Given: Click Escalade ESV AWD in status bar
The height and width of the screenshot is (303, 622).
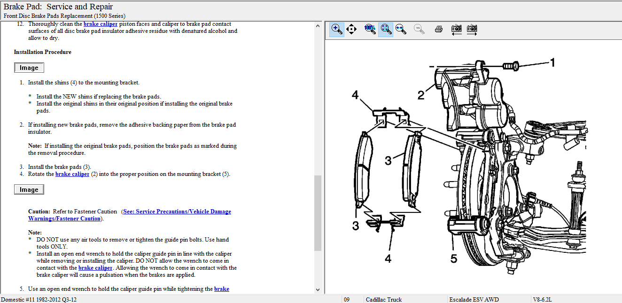Looking at the screenshot, I should [x=474, y=299].
